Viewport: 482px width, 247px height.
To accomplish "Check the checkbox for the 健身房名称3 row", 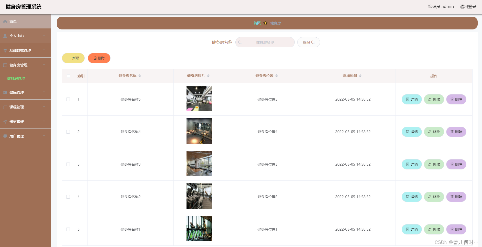I will [68, 164].
